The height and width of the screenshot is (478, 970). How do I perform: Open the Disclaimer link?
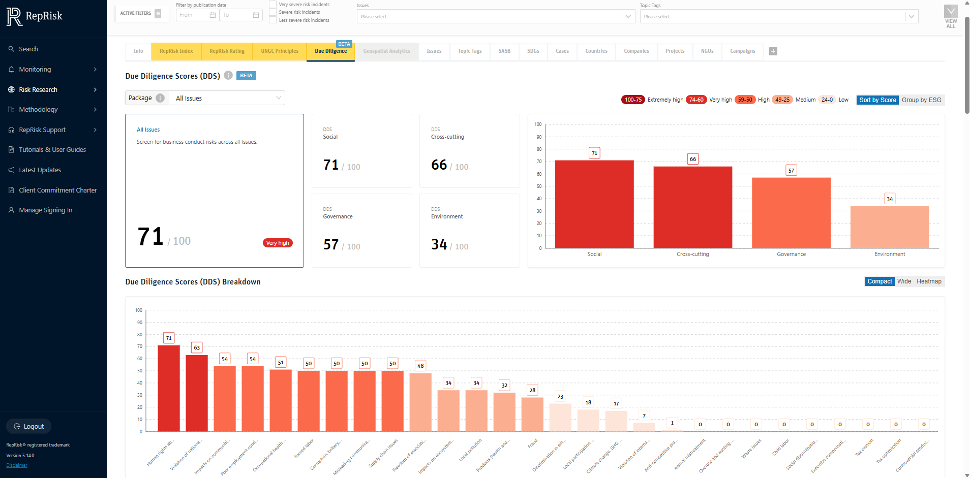pos(17,465)
